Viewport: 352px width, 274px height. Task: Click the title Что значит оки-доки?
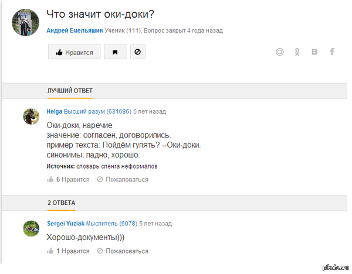[x=100, y=14]
